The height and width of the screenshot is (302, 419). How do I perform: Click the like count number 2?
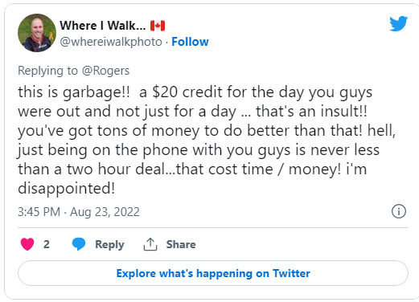47,244
